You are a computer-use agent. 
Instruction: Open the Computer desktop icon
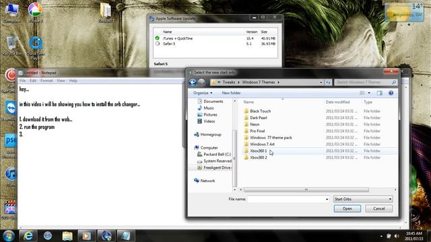[12, 12]
